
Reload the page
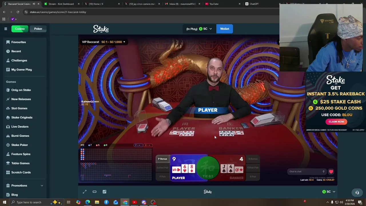pyautogui.click(x=18, y=12)
